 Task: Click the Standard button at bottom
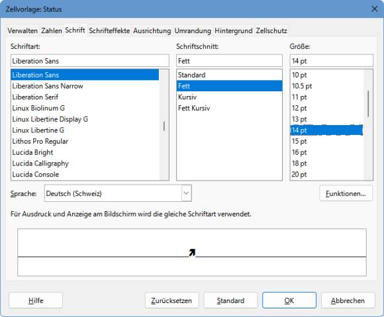tap(230, 300)
